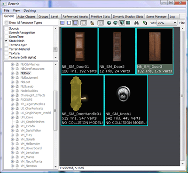The image size is (188, 173).
Task: Open the Docking menu
Action: [30, 10]
